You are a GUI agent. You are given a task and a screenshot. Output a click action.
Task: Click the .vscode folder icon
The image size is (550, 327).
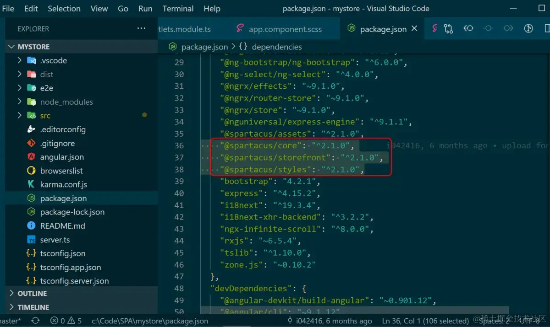pyautogui.click(x=32, y=60)
